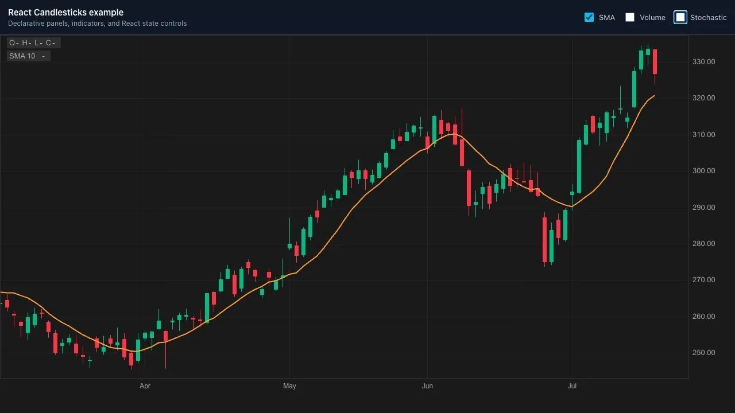Click the "O- H- L- C-" legend readout
The height and width of the screenshot is (413, 735).
[33, 43]
